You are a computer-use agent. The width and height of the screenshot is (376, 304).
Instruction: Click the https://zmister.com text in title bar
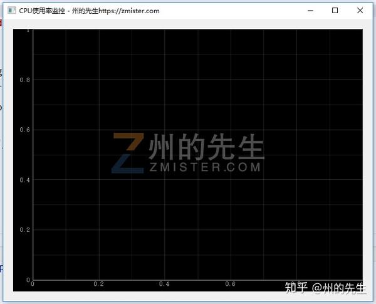click(129, 11)
